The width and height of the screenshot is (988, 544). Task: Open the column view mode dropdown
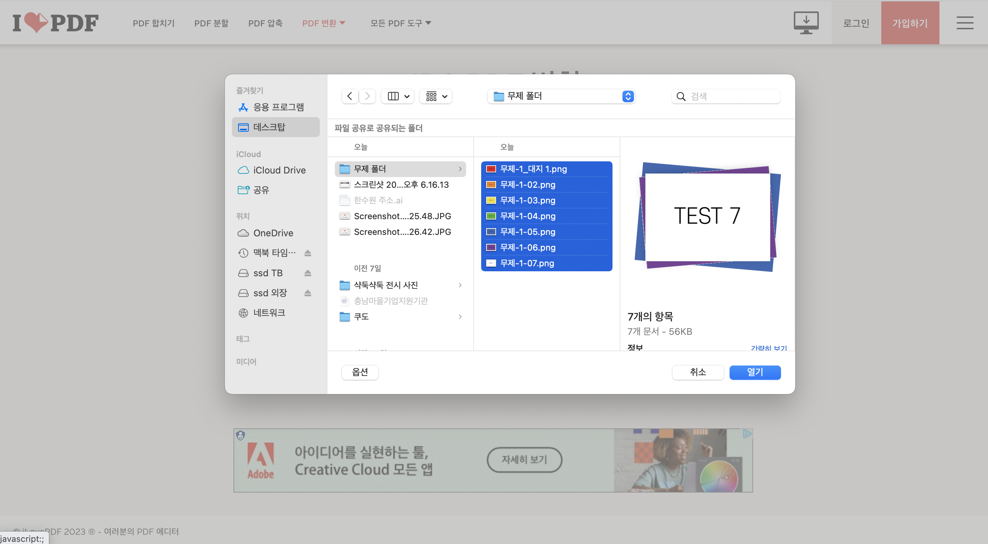(x=398, y=96)
